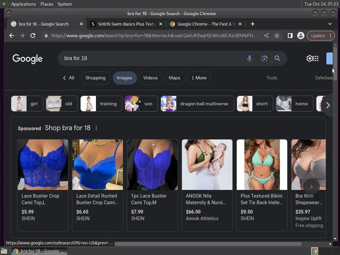Select the 'dragon ball multiverse' chip

click(x=197, y=104)
